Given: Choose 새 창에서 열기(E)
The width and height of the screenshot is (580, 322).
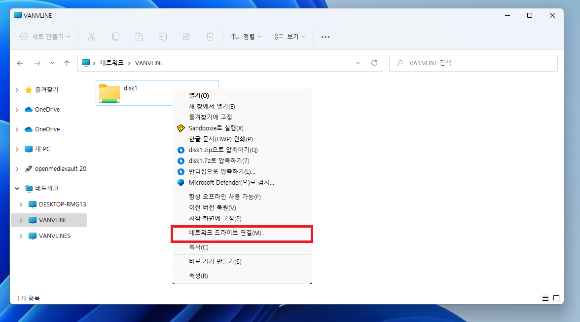Looking at the screenshot, I should point(242,106).
